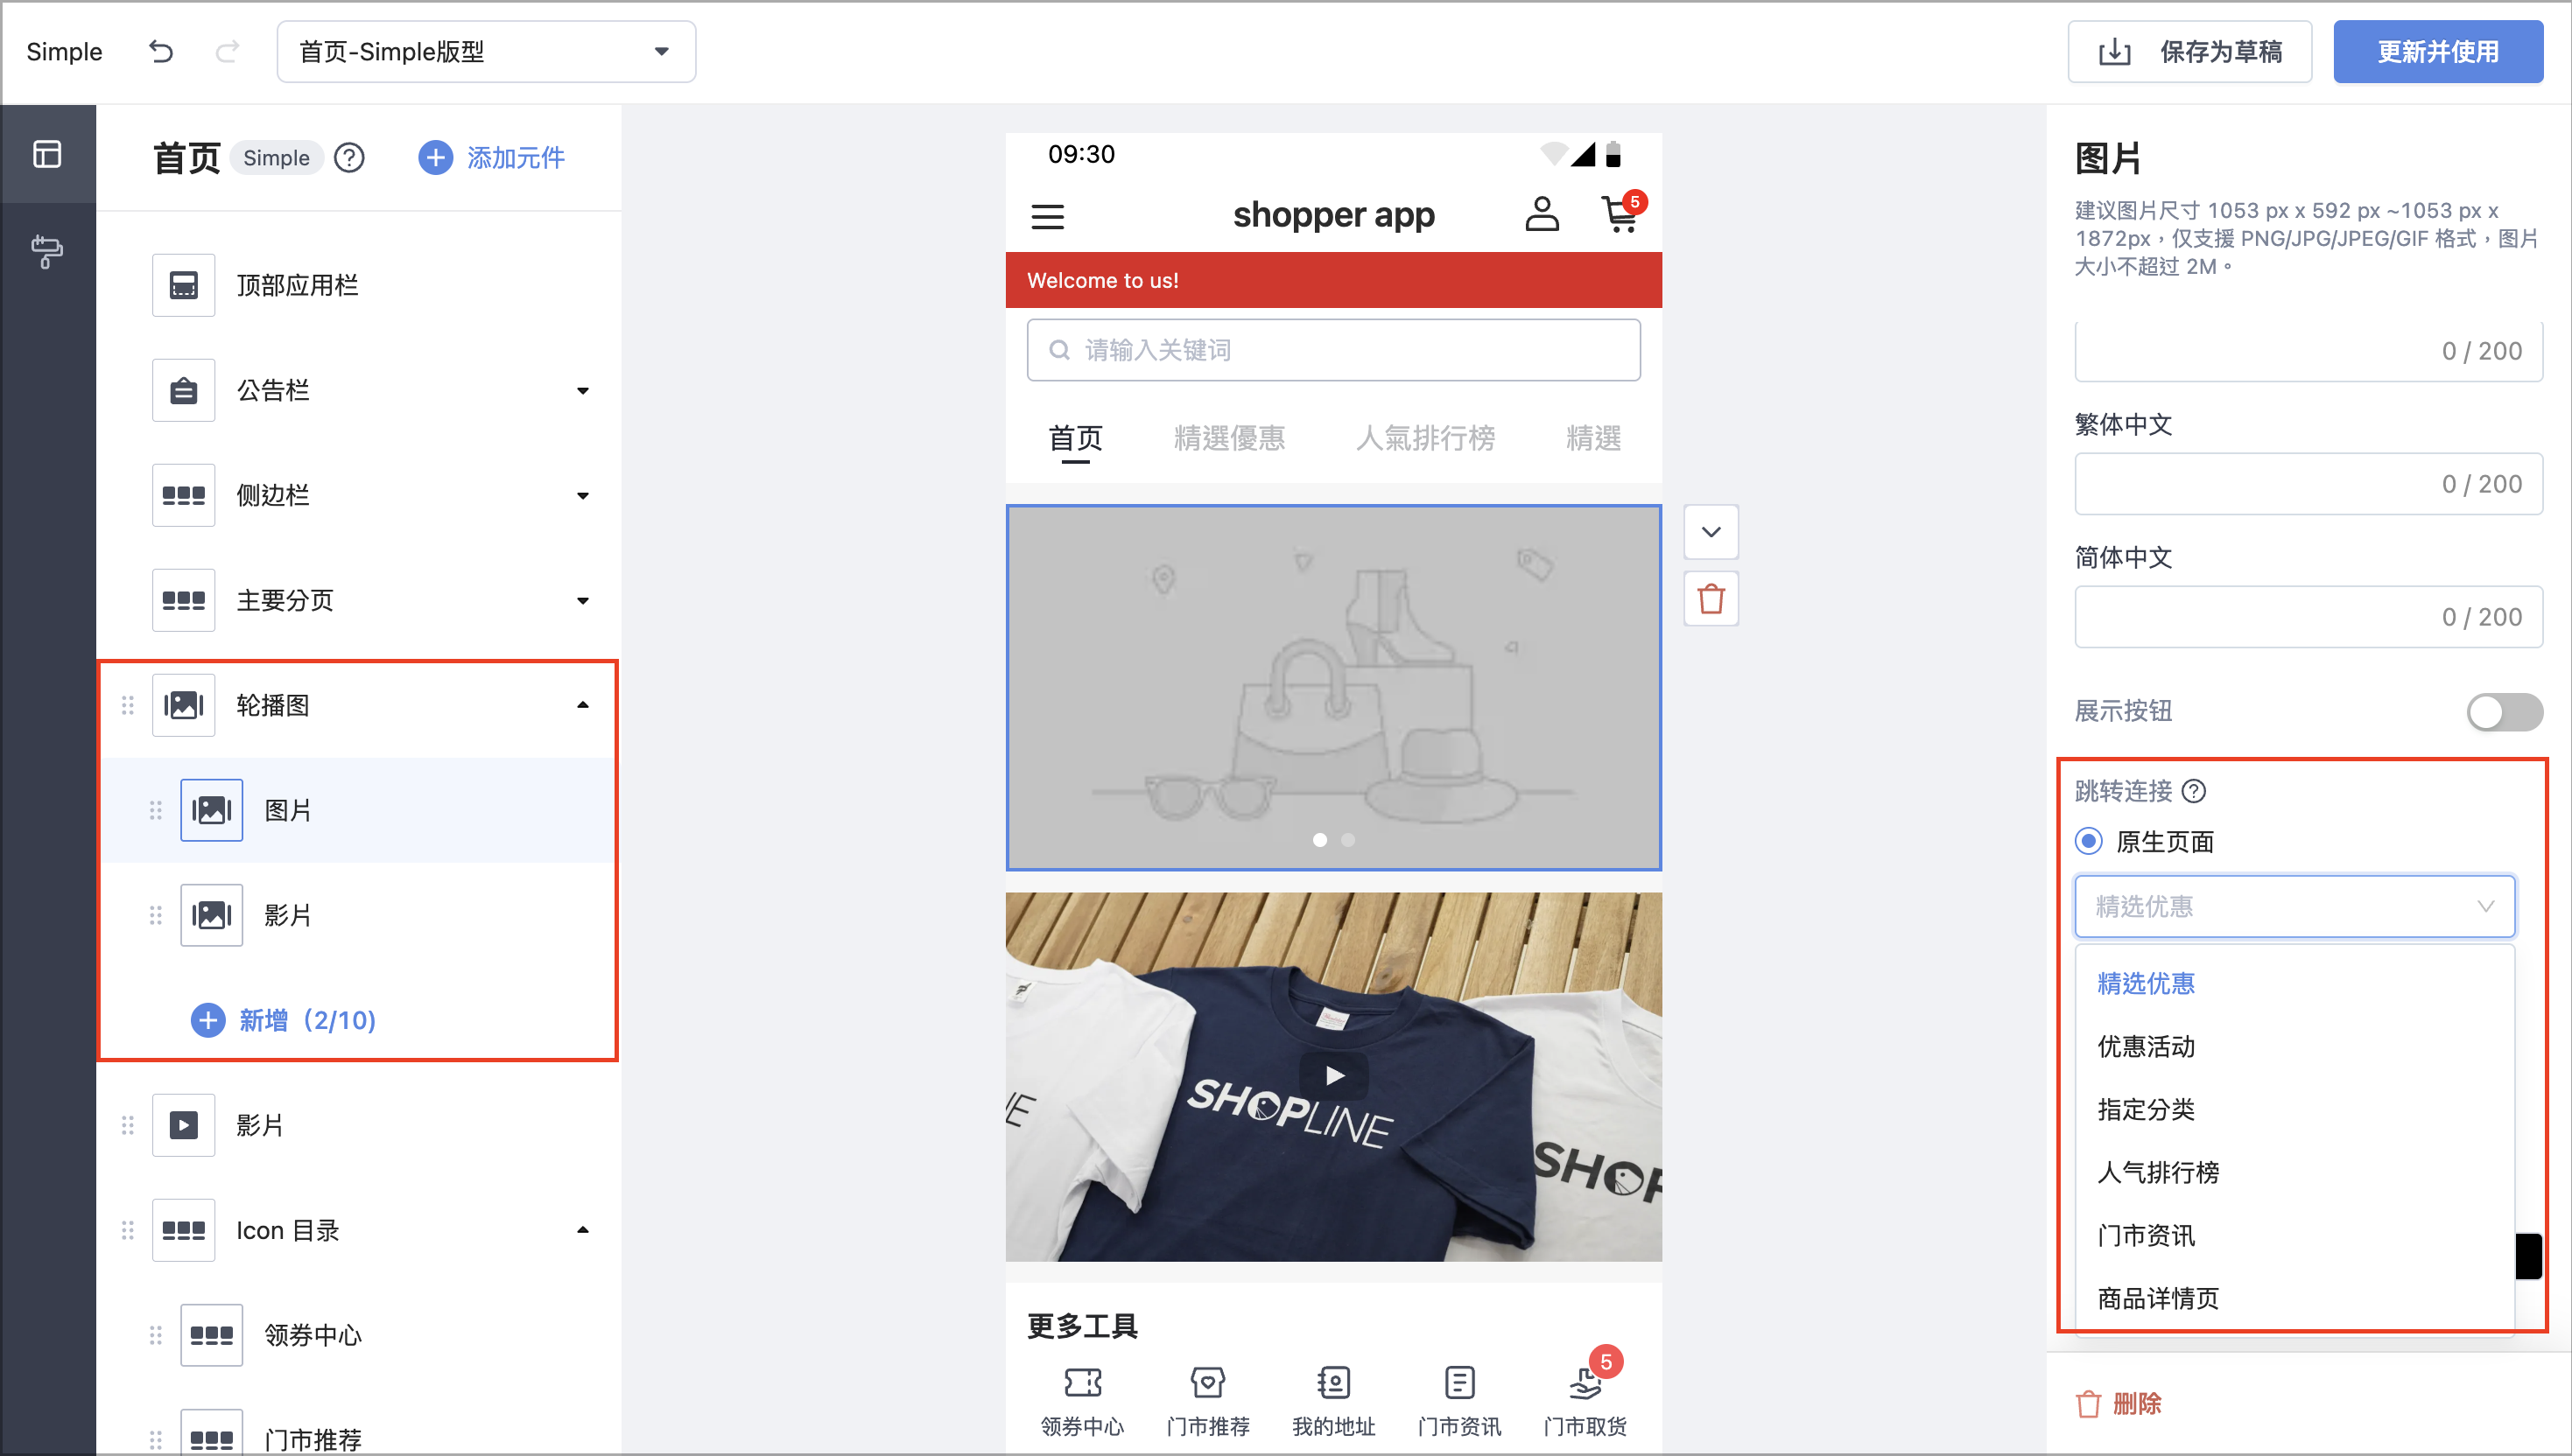Choose 指定分类 from the dropdown list

click(x=2294, y=1109)
